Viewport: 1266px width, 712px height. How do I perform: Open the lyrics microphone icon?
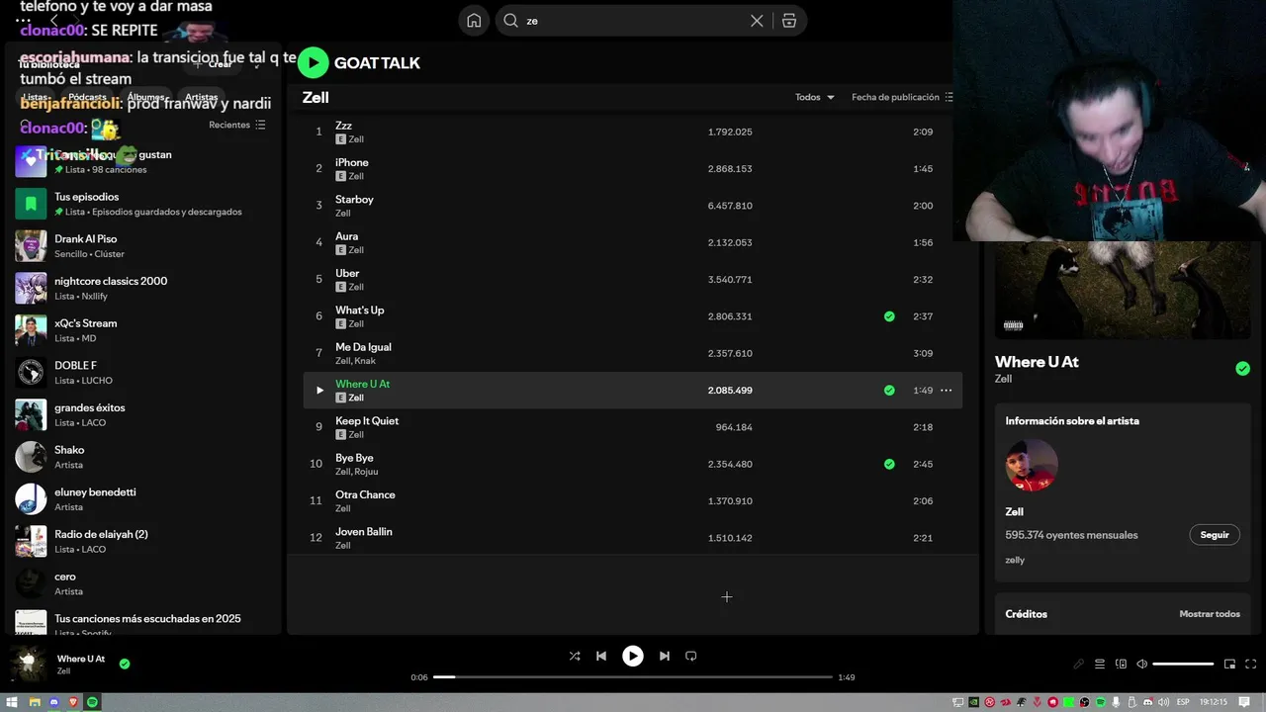1079,665
